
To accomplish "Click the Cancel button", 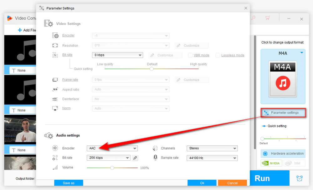I will coord(232,183).
